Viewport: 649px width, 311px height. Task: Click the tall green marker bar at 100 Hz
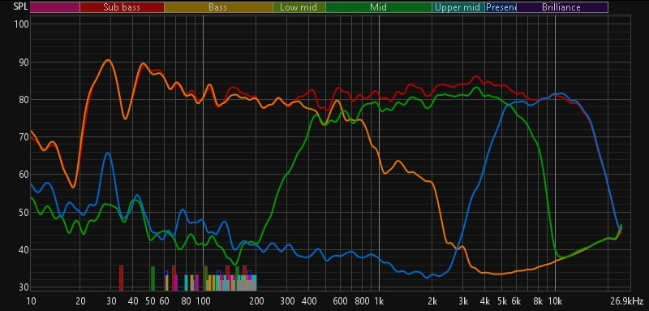(205, 278)
